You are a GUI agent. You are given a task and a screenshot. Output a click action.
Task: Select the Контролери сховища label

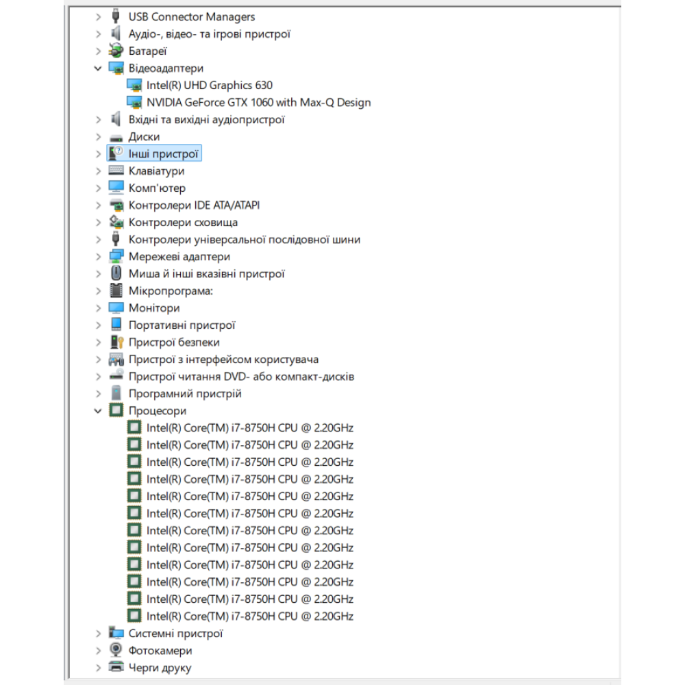[183, 223]
